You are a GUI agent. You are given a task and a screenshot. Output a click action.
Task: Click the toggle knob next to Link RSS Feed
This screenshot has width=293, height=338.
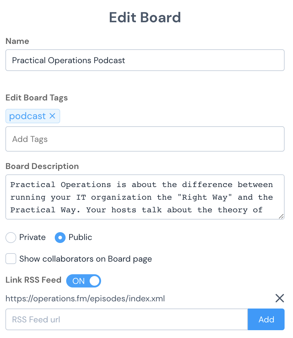tap(94, 281)
